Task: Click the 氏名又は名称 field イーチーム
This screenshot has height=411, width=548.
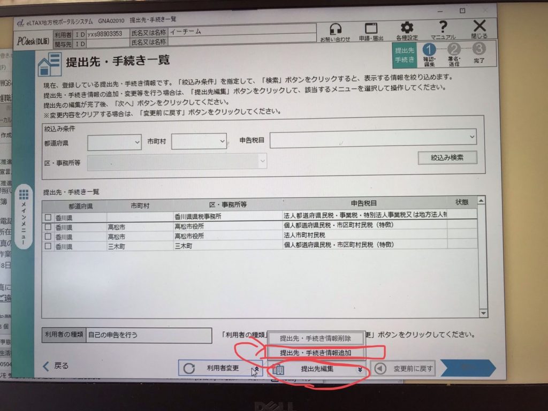Action: tap(242, 31)
